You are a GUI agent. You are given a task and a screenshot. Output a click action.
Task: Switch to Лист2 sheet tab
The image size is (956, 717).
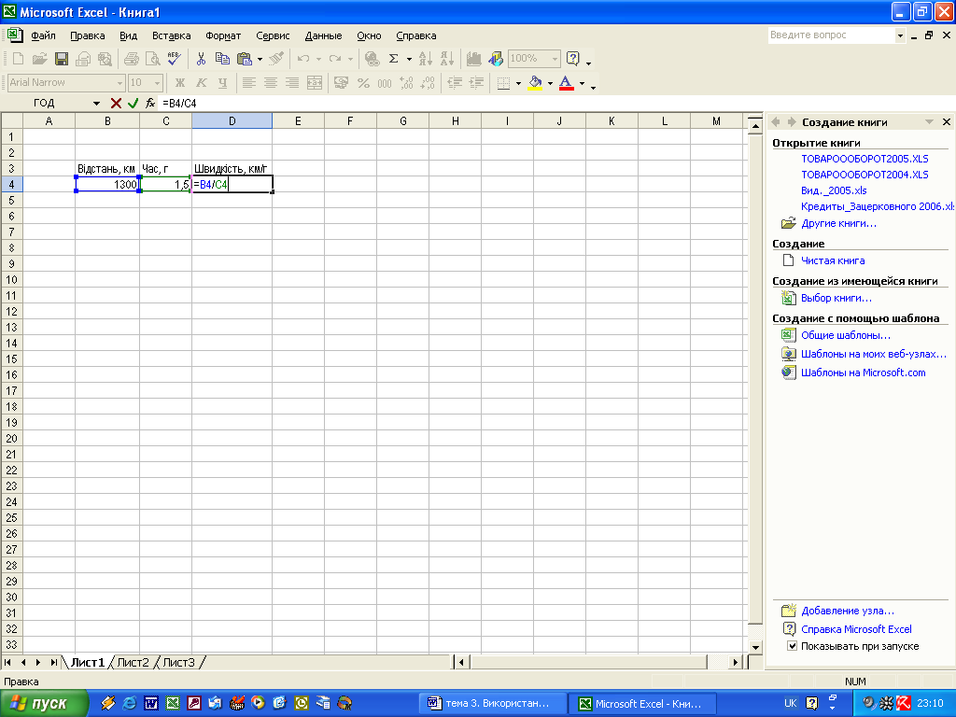[x=133, y=662]
